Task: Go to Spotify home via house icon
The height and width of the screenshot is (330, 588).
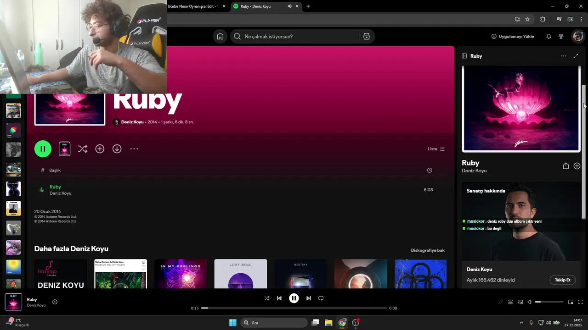Action: pyautogui.click(x=220, y=37)
